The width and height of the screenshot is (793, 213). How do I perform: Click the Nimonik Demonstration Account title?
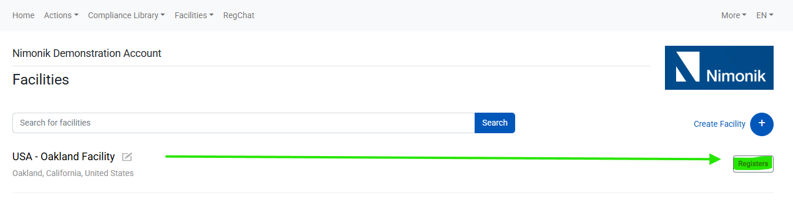pos(87,53)
